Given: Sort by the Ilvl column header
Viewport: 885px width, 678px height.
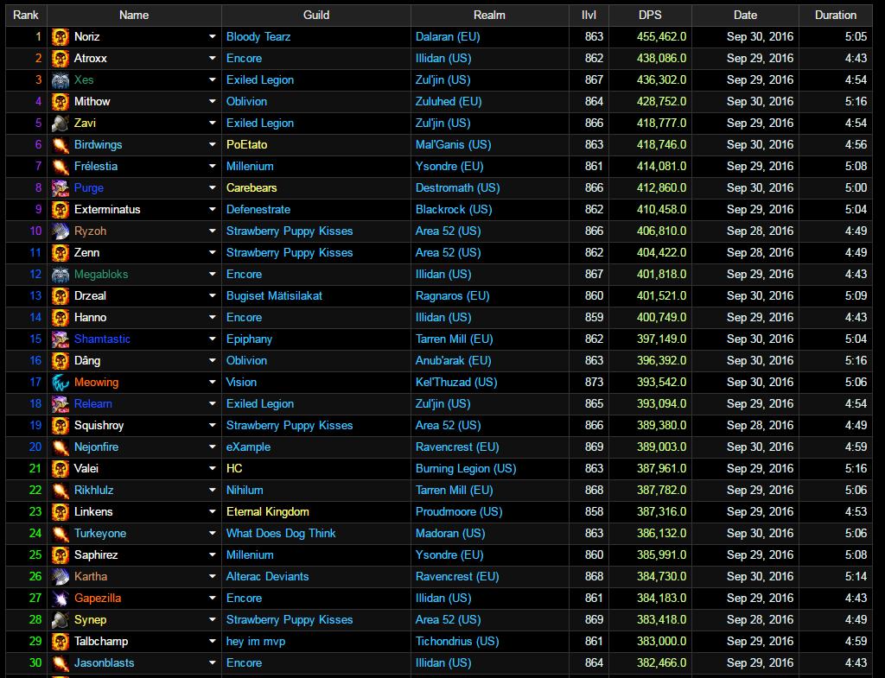Looking at the screenshot, I should pos(589,16).
